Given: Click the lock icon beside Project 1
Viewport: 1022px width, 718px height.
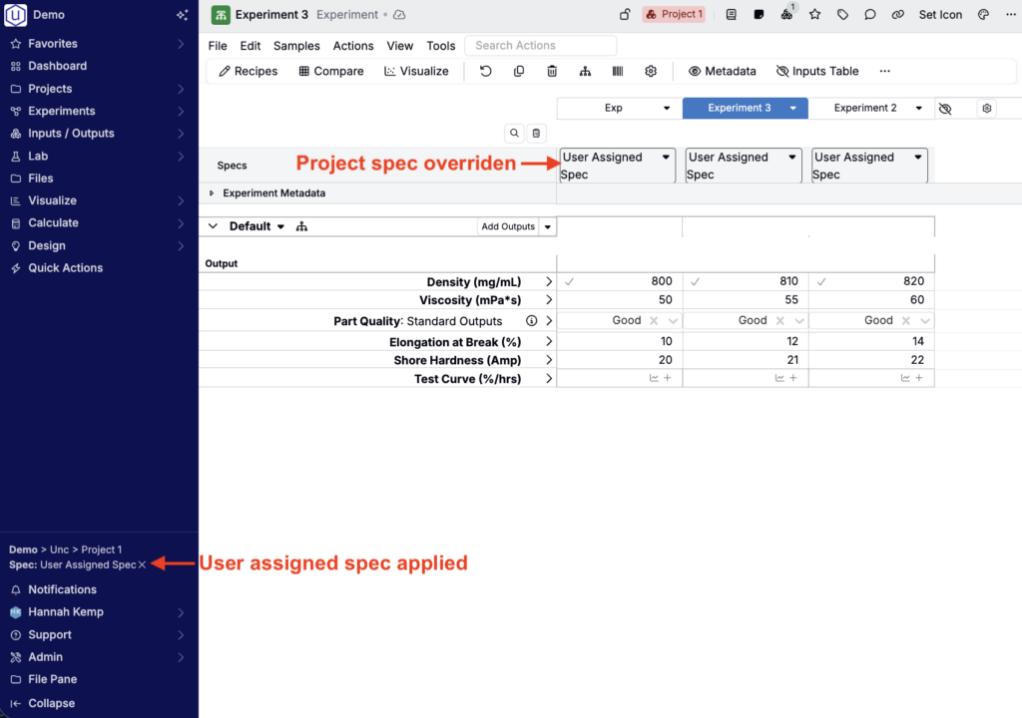Looking at the screenshot, I should [625, 15].
